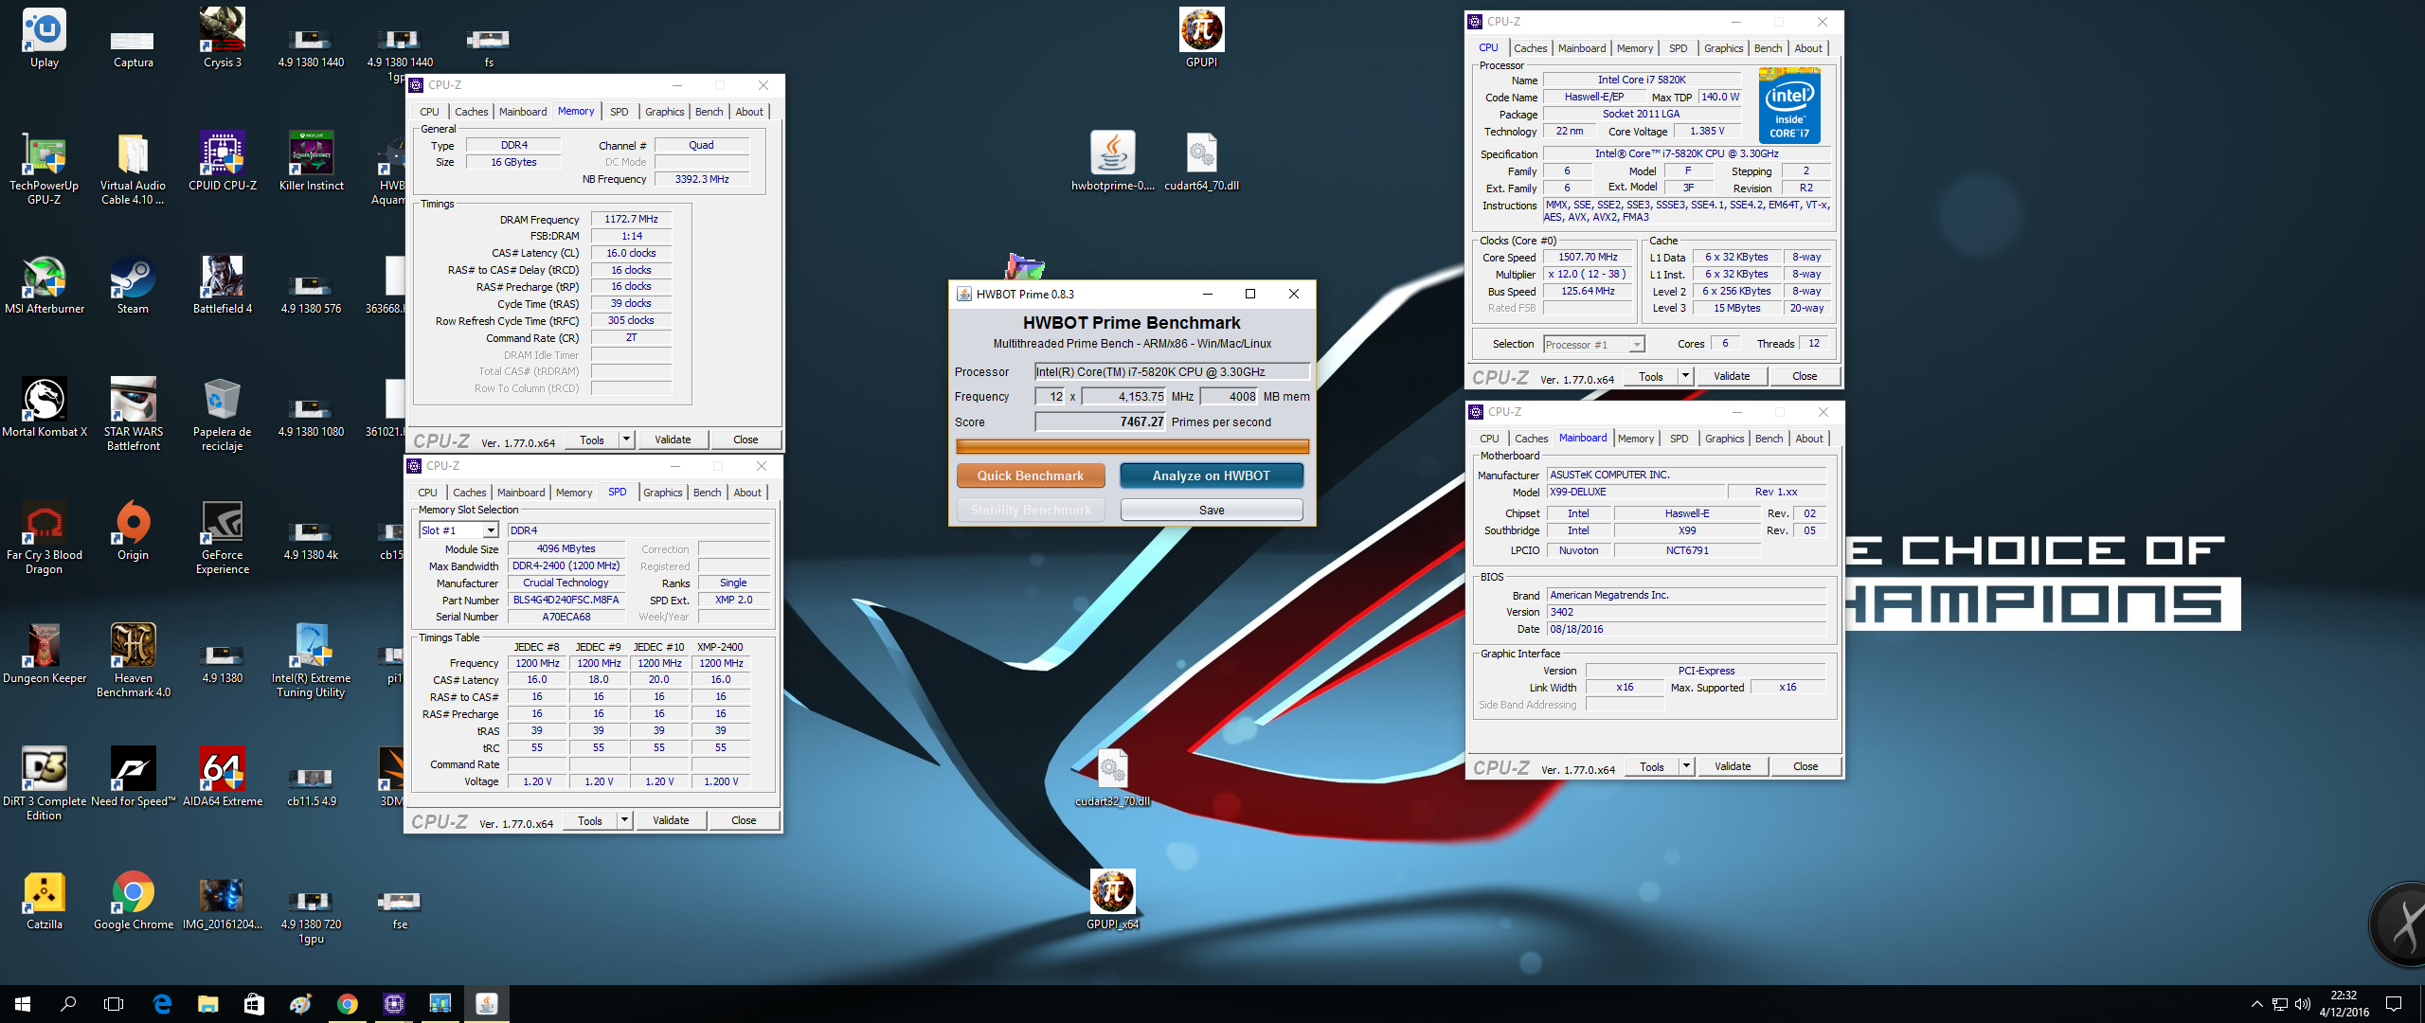Open File Explorer from taskbar
Image resolution: width=2425 pixels, height=1023 pixels.
click(x=207, y=1004)
